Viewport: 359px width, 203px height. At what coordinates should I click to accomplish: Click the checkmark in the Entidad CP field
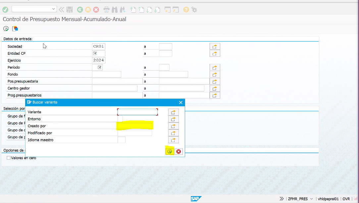[95, 53]
